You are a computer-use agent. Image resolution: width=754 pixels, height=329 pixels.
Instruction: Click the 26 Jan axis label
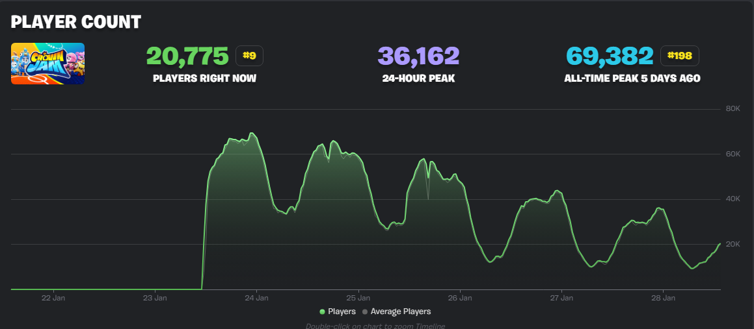click(460, 298)
